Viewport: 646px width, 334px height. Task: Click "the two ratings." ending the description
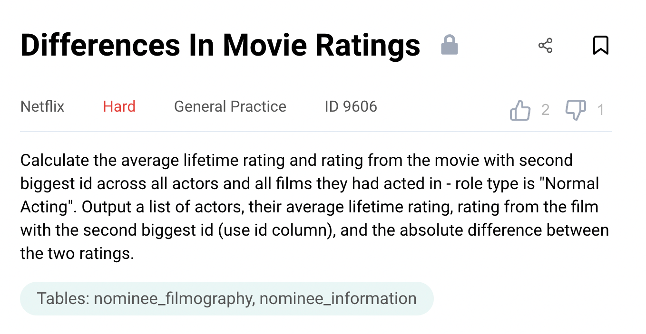click(77, 253)
